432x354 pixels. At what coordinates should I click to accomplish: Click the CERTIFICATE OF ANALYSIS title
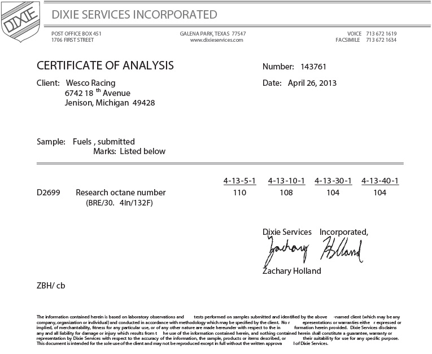click(105, 65)
